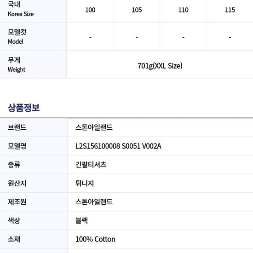Image resolution: width=253 pixels, height=253 pixels.
Task: Click the 100% Cotton material text
Action: pyautogui.click(x=95, y=239)
